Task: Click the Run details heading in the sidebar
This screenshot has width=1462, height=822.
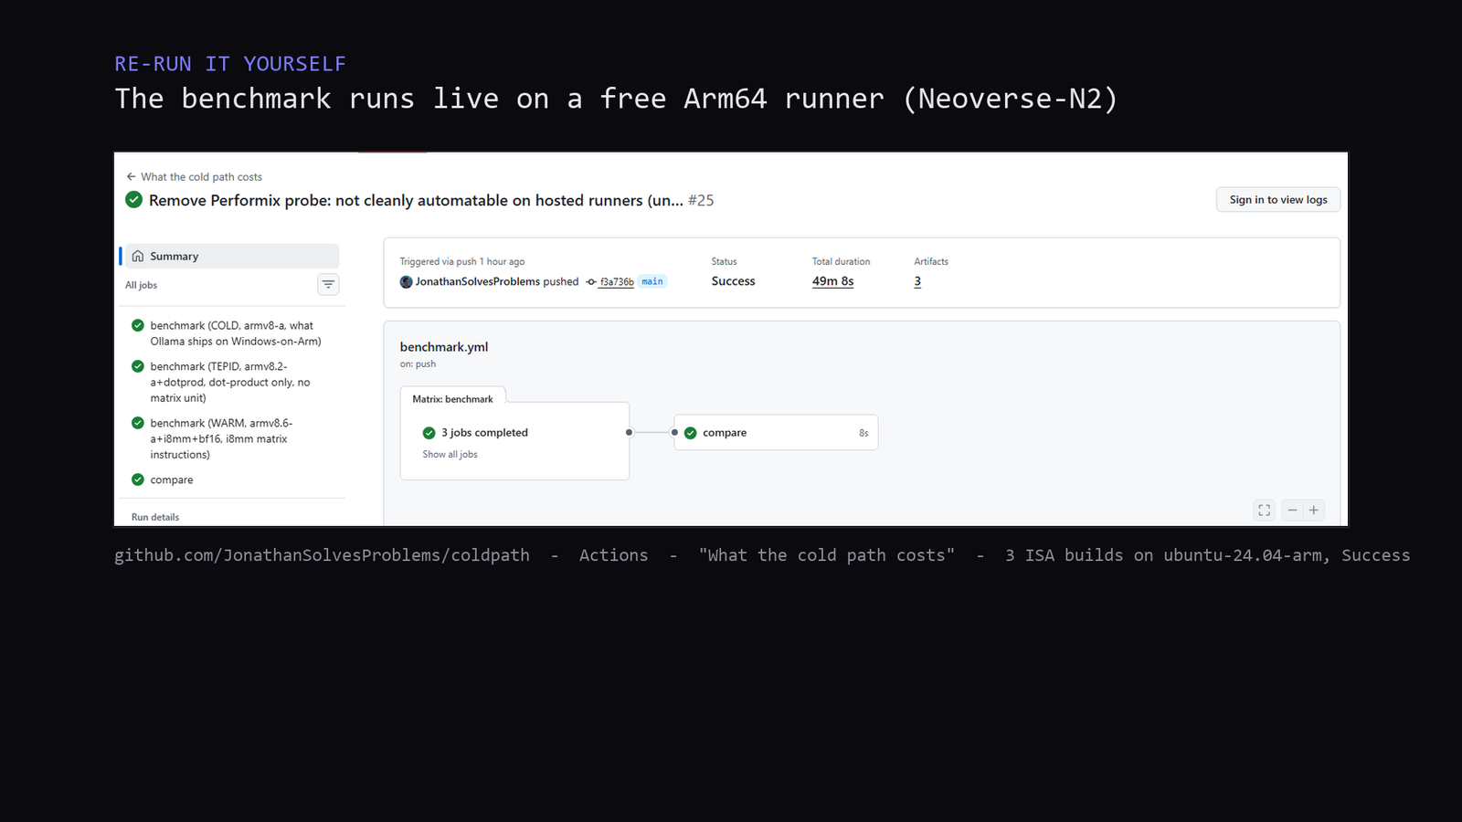Action: tap(155, 517)
